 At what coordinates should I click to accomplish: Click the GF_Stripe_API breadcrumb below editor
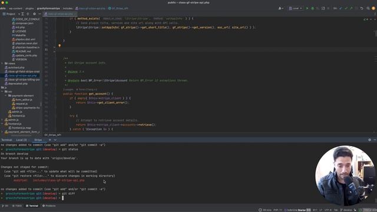[x=52, y=135]
